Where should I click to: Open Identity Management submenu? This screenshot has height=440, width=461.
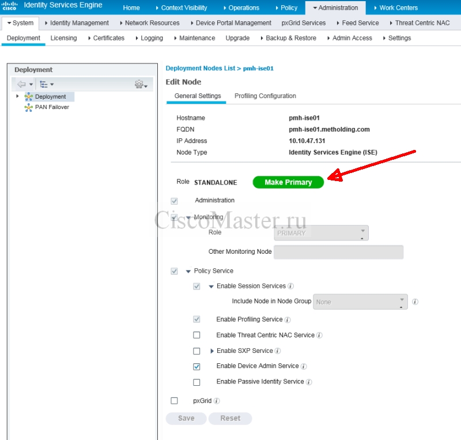77,23
